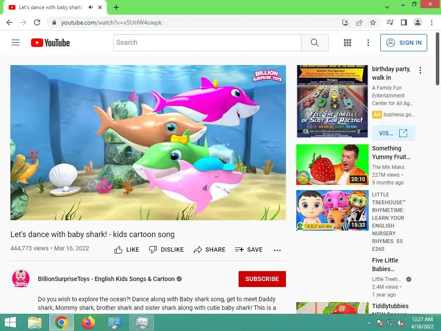441x331 pixels.
Task: Close the baby shark tab
Action: click(100, 7)
